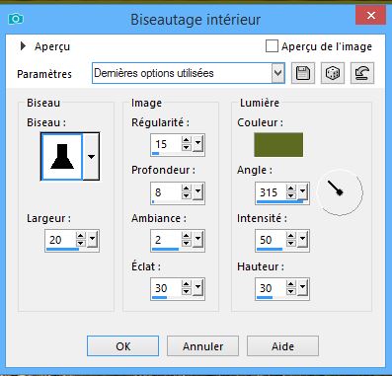Open the Biseau shape dropdown arrow
Viewport: 392px width, 376px height.
tap(91, 157)
